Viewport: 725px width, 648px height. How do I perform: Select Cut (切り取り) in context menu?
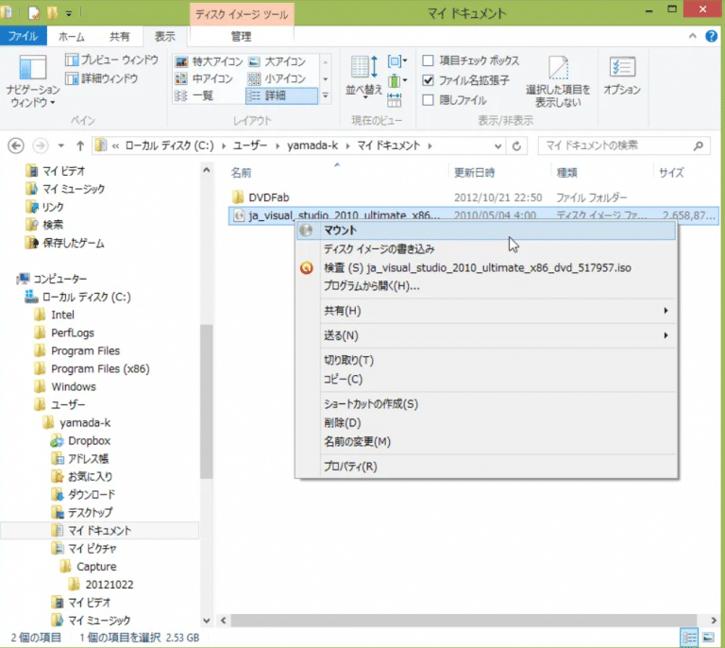pyautogui.click(x=486, y=360)
